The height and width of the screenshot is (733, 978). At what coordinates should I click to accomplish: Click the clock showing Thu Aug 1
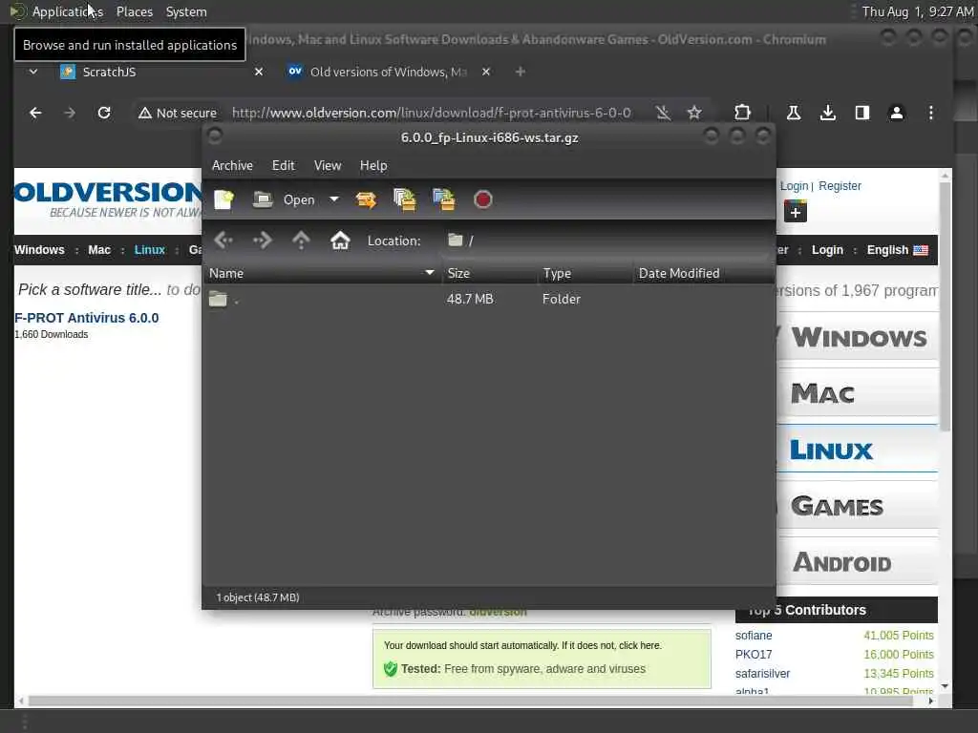point(917,11)
